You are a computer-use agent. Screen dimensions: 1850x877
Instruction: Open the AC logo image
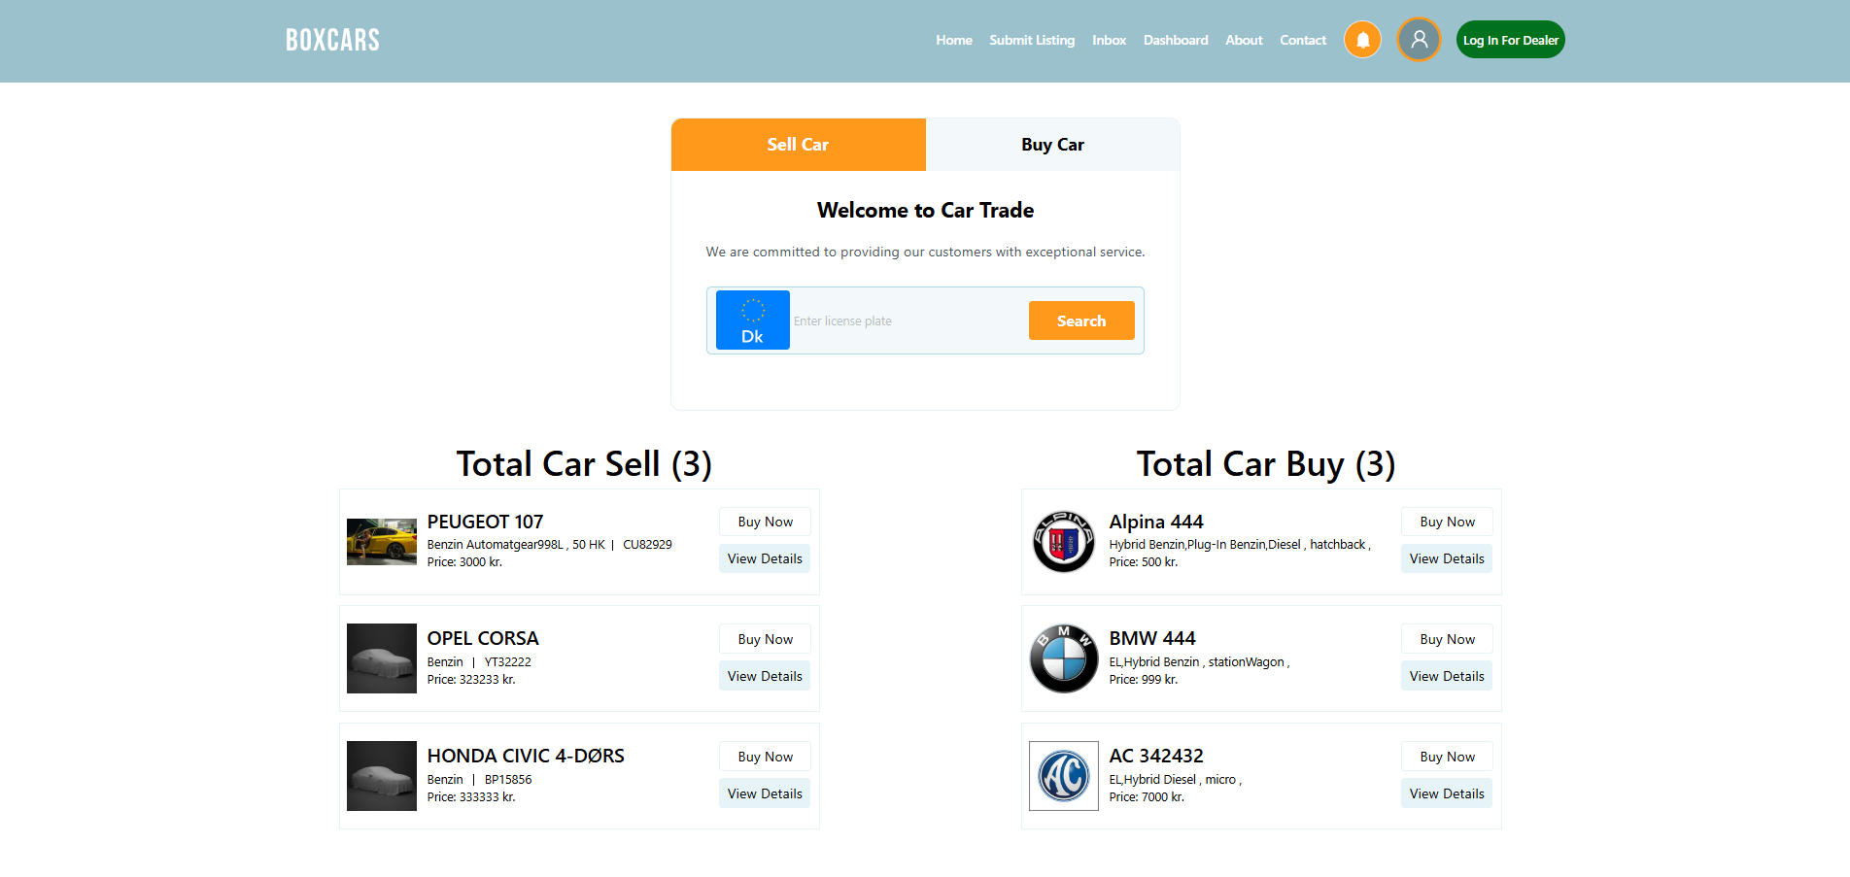(1064, 776)
